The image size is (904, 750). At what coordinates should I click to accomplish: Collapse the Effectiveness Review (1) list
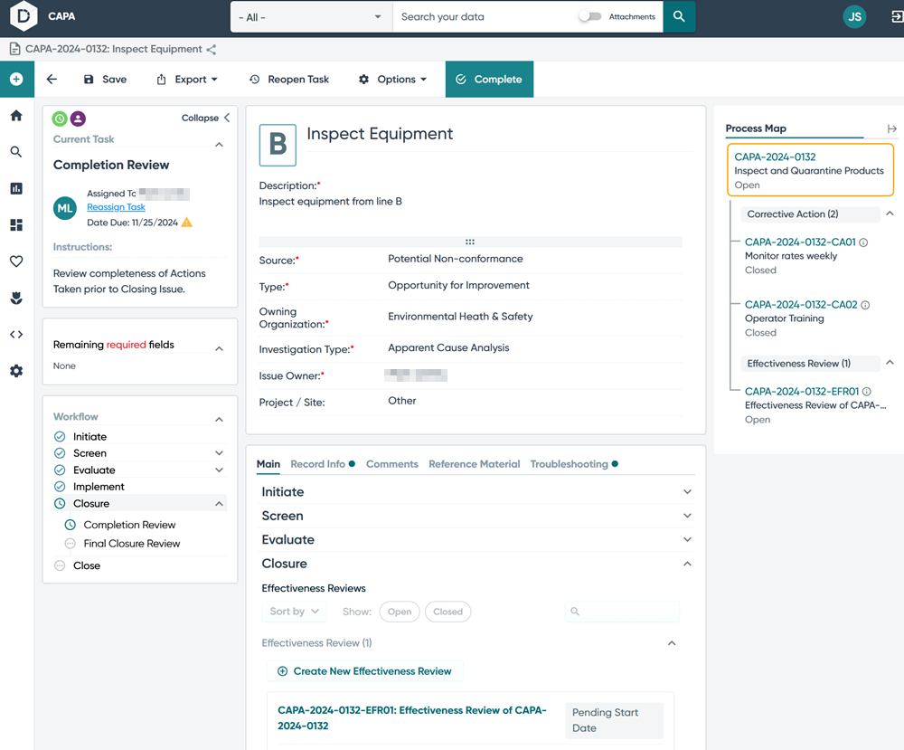click(672, 642)
